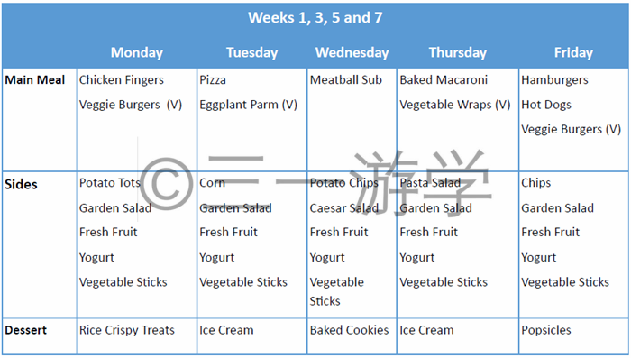
Task: Select the Thursday column header
Action: pyautogui.click(x=458, y=52)
